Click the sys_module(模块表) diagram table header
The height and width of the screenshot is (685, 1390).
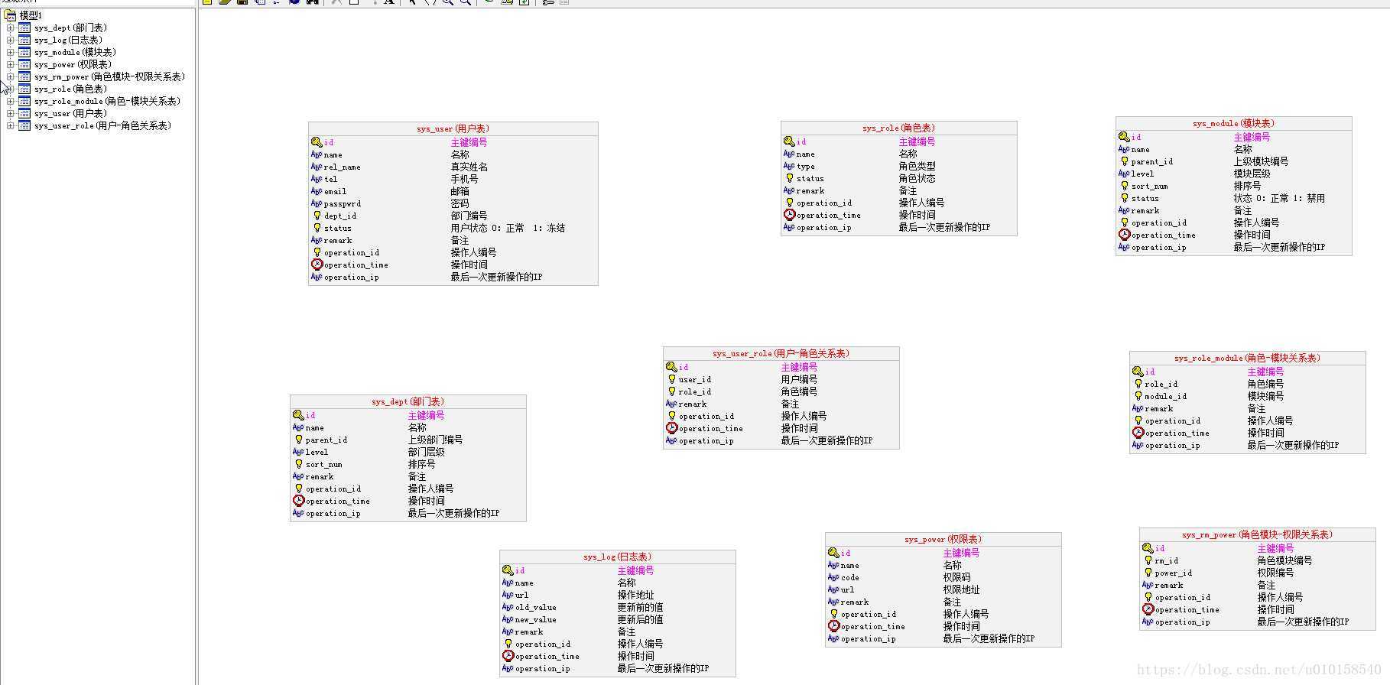click(x=1234, y=123)
